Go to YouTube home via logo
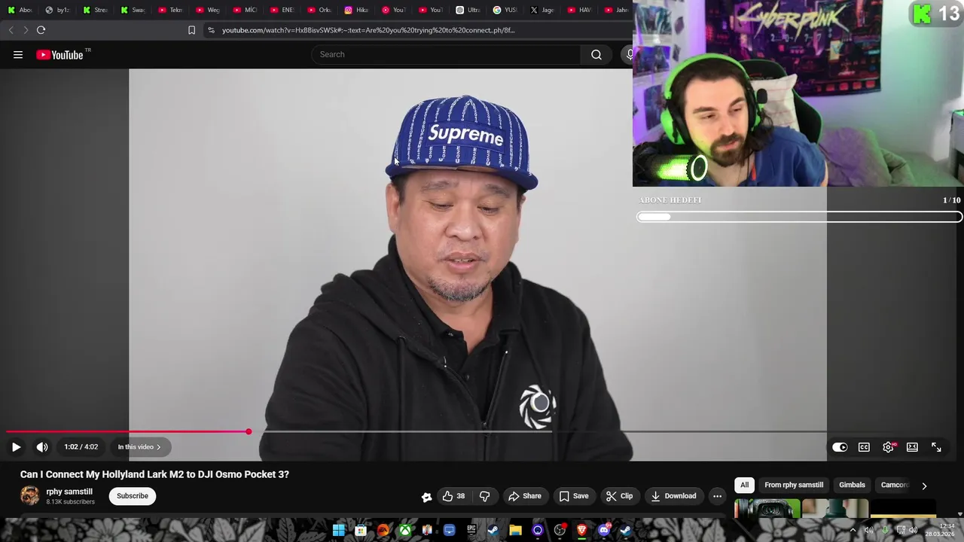Image resolution: width=964 pixels, height=542 pixels. [x=60, y=54]
